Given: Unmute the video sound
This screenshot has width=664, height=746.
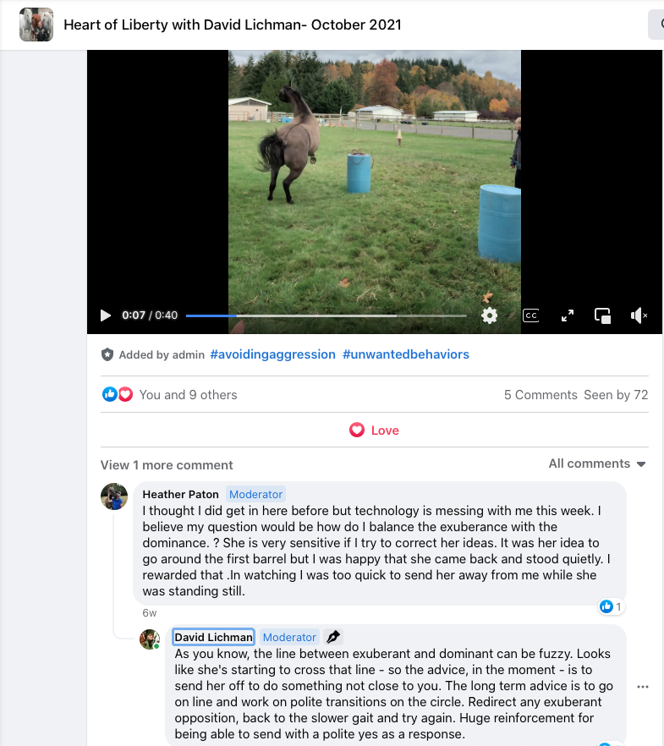Looking at the screenshot, I should tap(639, 315).
